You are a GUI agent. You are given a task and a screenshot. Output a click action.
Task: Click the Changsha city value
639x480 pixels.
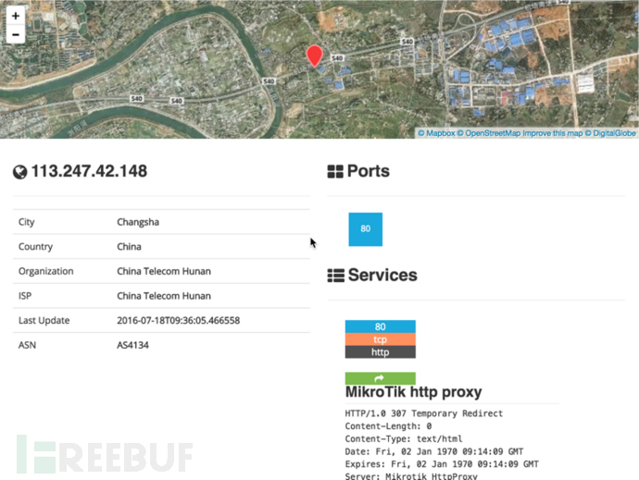(139, 222)
